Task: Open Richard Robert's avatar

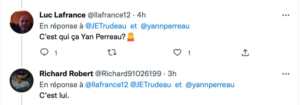Action: (22, 80)
